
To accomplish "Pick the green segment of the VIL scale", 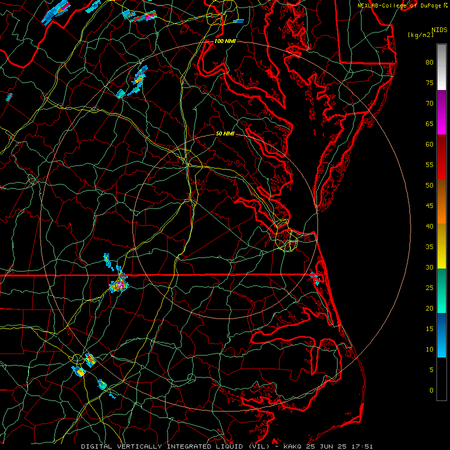I will 441,290.
